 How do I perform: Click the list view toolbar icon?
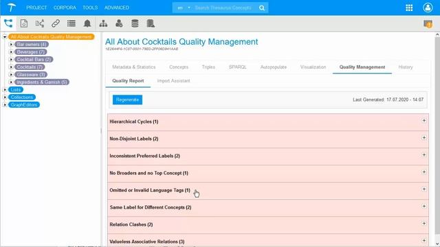[x=71, y=23]
